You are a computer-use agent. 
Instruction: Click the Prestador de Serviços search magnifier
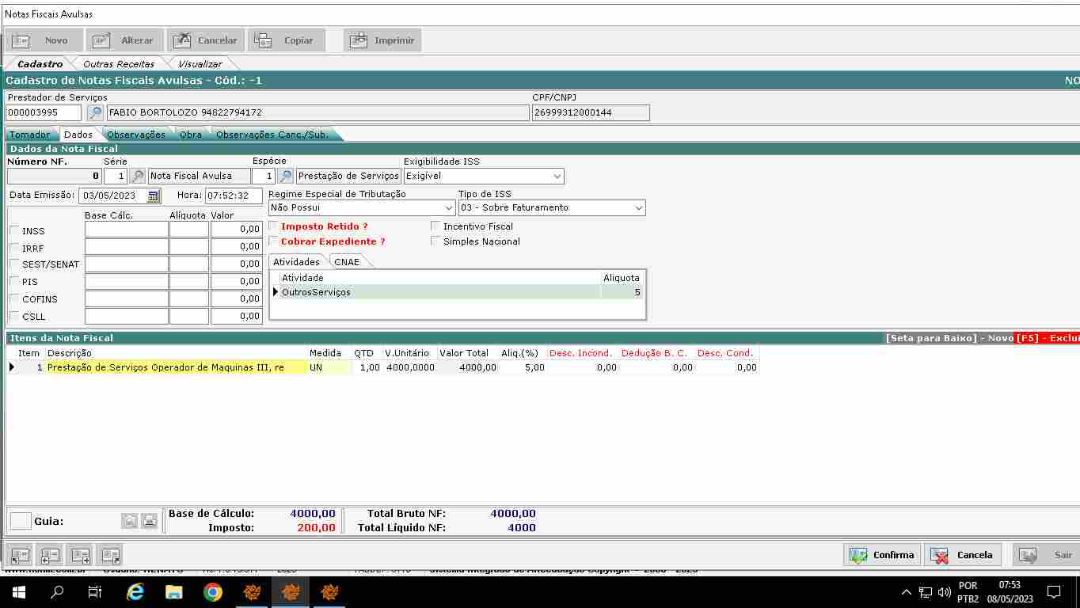pyautogui.click(x=95, y=113)
